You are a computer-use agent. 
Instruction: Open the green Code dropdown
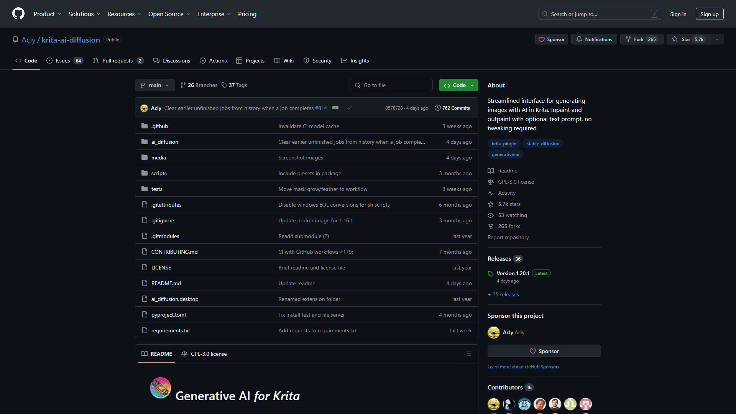pos(458,85)
